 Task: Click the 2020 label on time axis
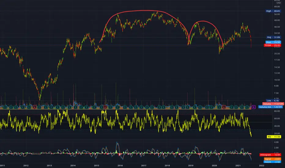pos(214,166)
